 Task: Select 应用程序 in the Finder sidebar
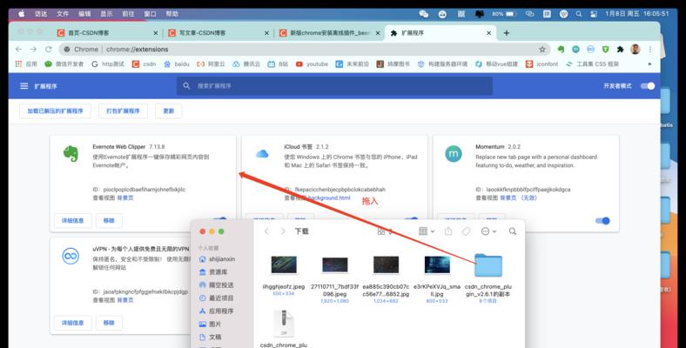[x=217, y=311]
